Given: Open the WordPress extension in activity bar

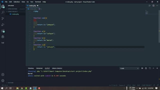Looking at the screenshot, I should [3, 37].
